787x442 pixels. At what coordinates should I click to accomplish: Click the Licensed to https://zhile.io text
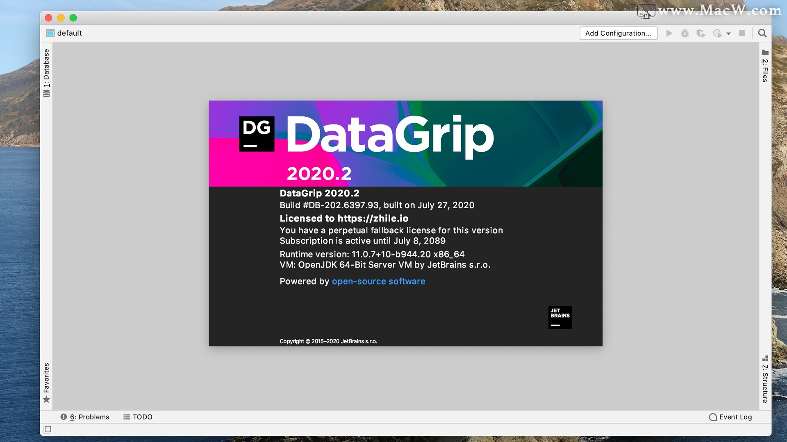pos(344,218)
